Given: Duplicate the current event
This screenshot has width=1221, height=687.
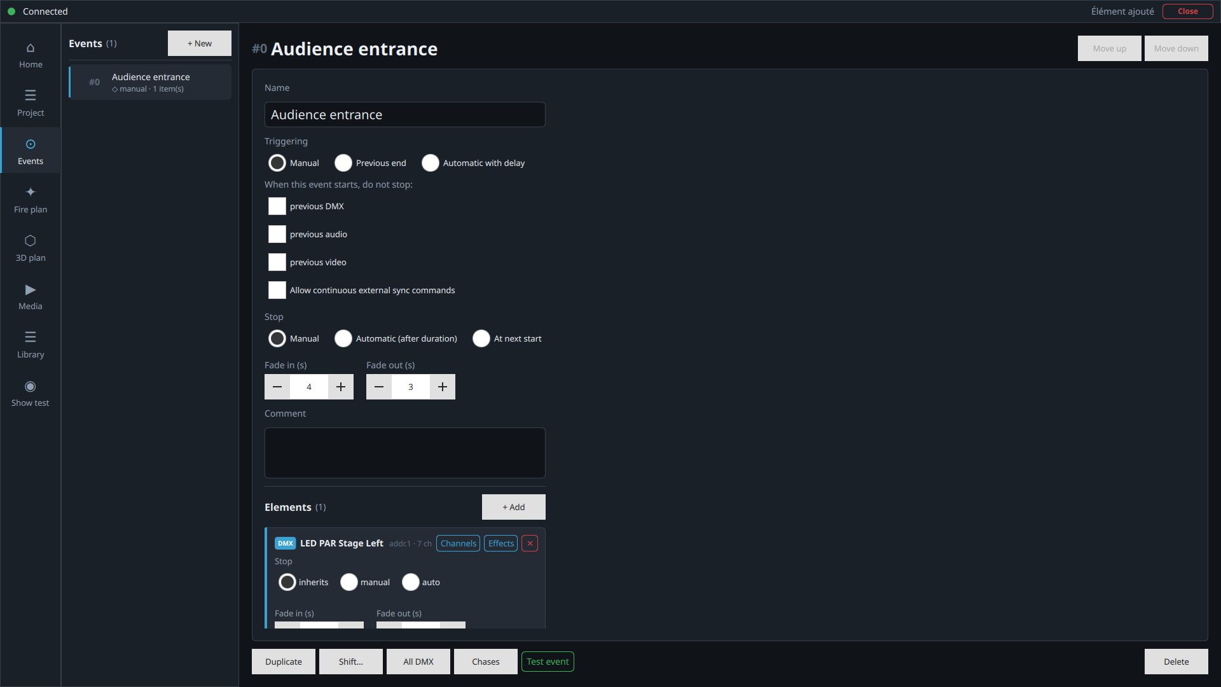Looking at the screenshot, I should pyautogui.click(x=284, y=662).
